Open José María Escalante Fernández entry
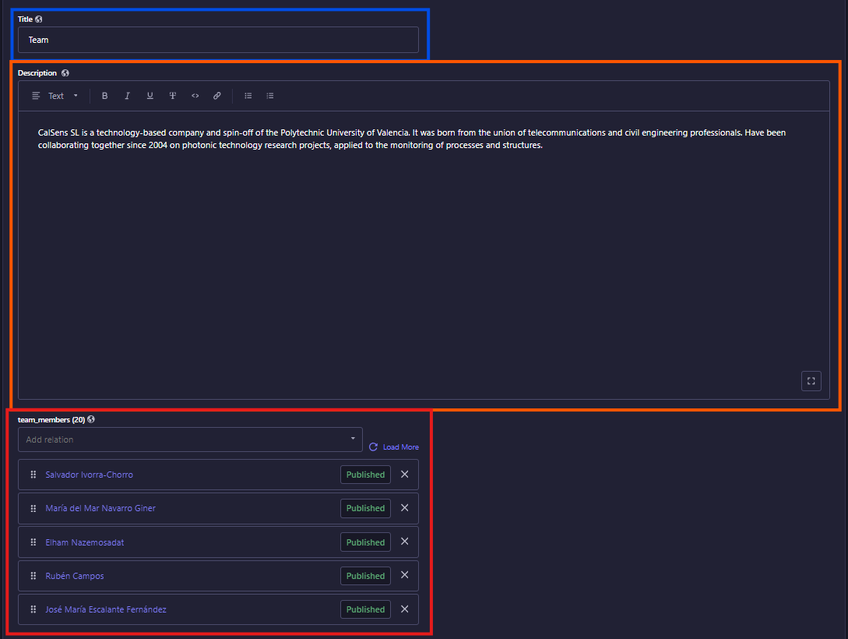The image size is (848, 639). coord(105,609)
